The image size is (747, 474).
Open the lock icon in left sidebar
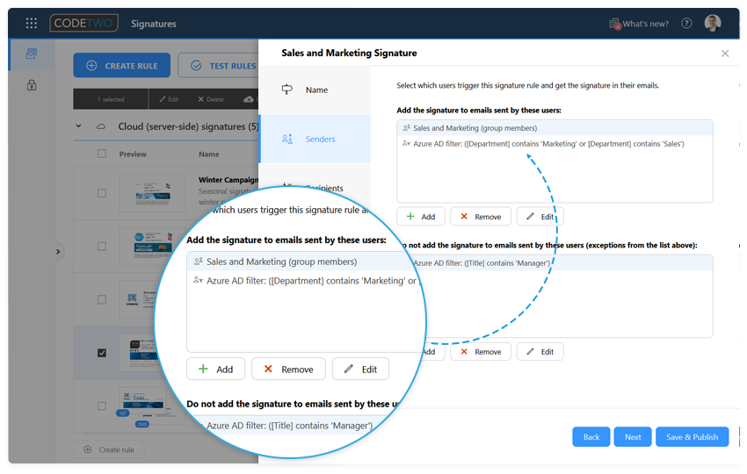[x=32, y=85]
